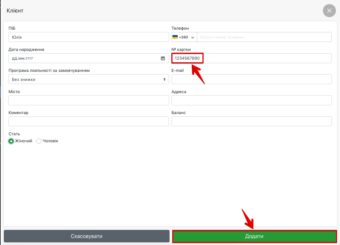Click the Ukrainian flag icon
The height and width of the screenshot is (245, 340).
pos(175,37)
